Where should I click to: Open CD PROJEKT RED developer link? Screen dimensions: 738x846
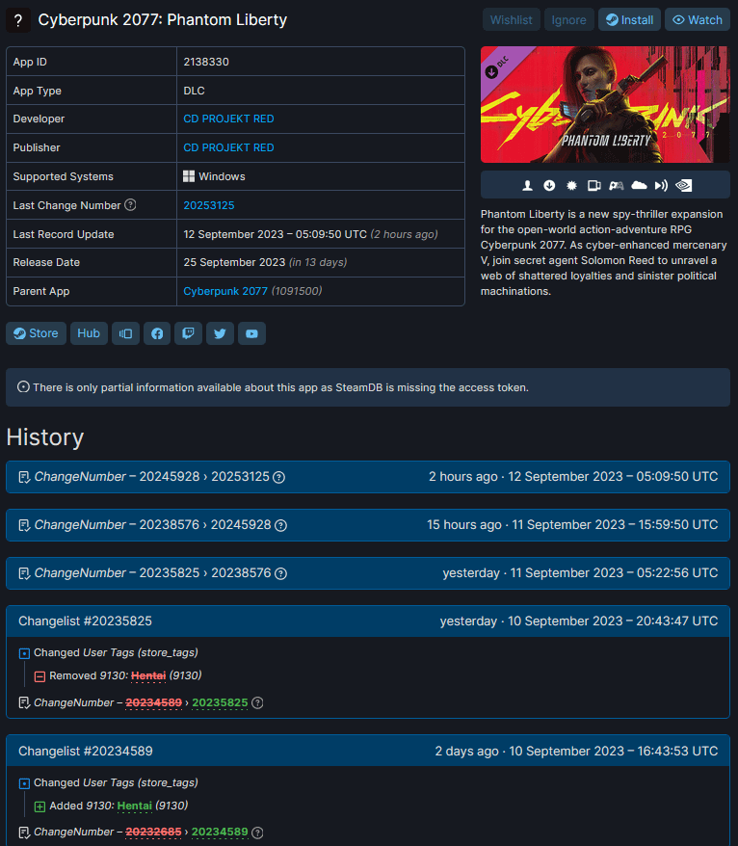coord(228,119)
